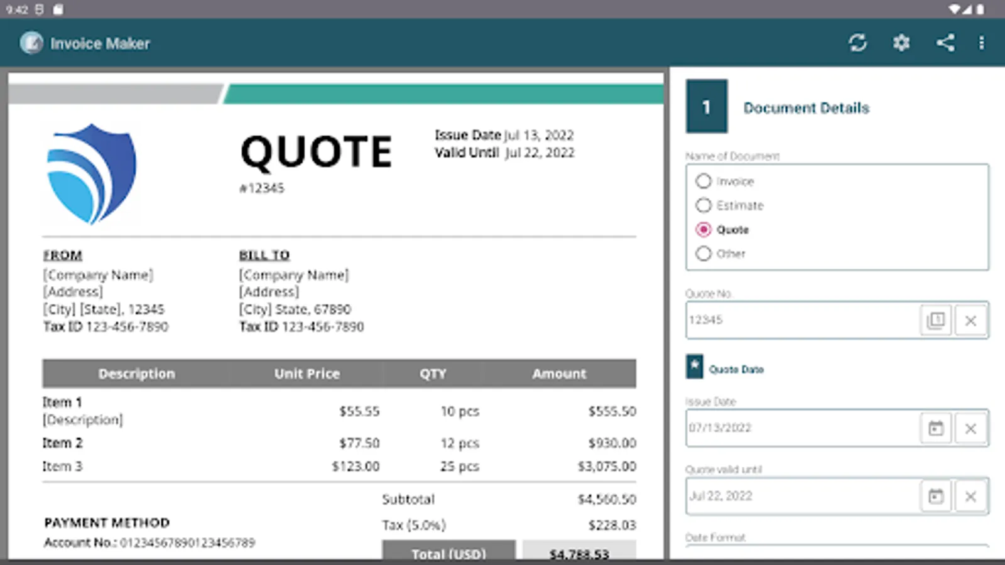Click the Quote Date section icon
The width and height of the screenshot is (1005, 565).
(x=695, y=367)
